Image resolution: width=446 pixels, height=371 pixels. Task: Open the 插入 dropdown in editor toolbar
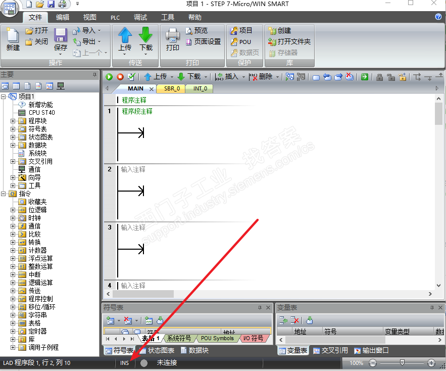(x=243, y=77)
